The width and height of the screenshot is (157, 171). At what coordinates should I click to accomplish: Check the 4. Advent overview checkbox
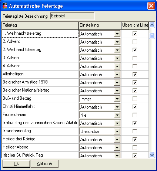coord(135,66)
